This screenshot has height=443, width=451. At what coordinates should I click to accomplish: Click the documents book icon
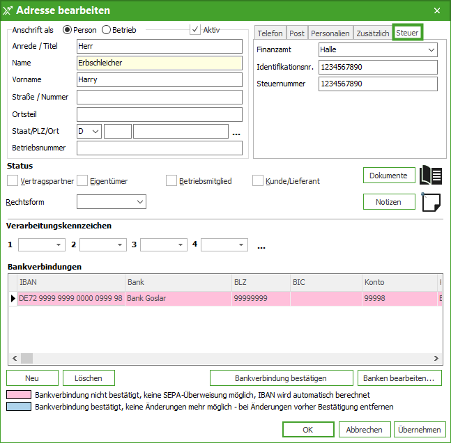coord(431,176)
